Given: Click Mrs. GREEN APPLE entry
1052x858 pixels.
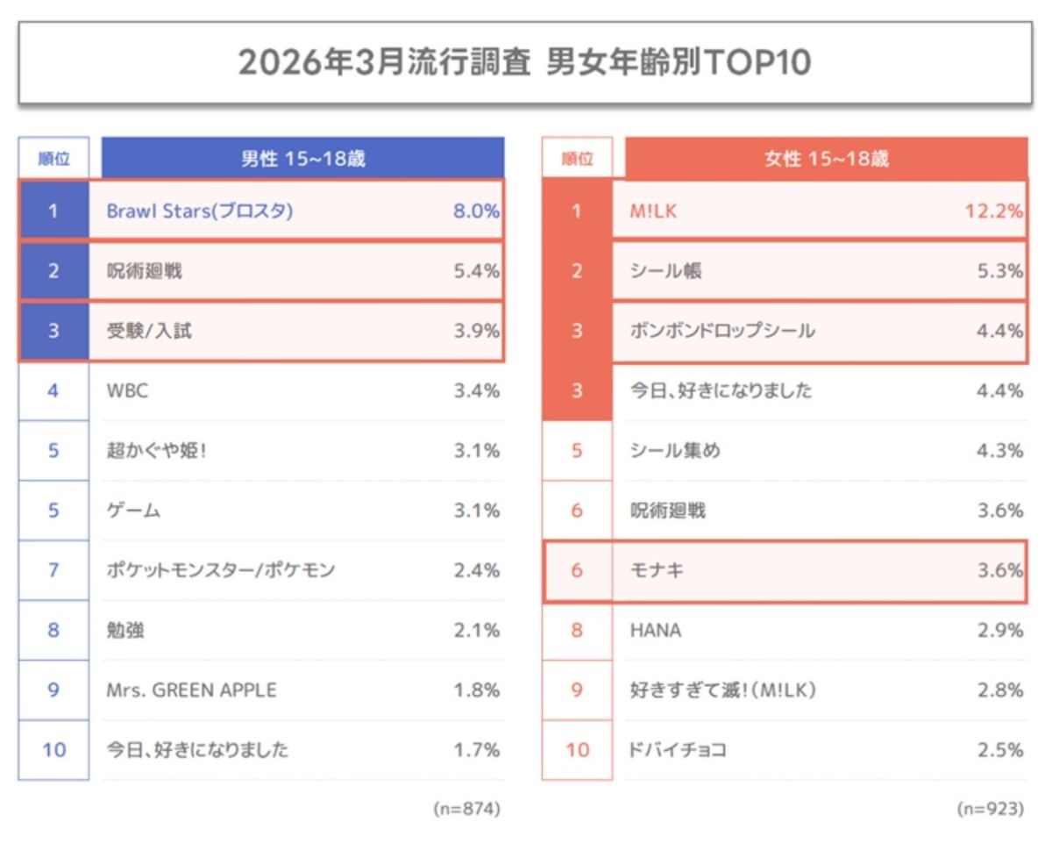Looking at the screenshot, I should pos(191,690).
